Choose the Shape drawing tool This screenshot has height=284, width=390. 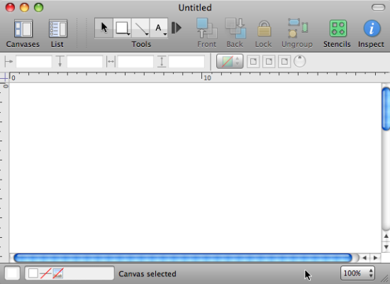tap(122, 28)
